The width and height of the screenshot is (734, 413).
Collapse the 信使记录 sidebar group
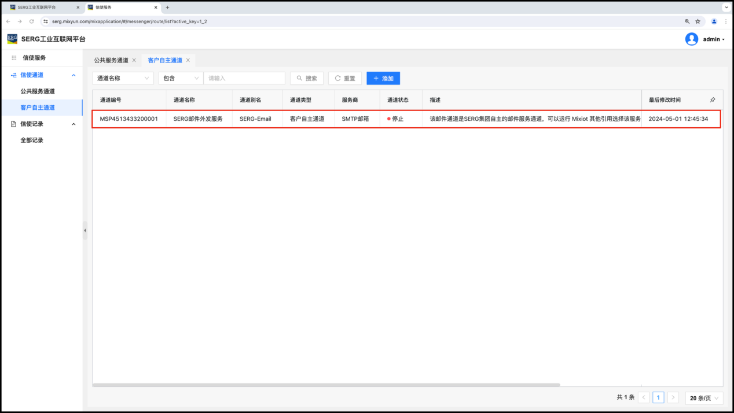pyautogui.click(x=74, y=124)
